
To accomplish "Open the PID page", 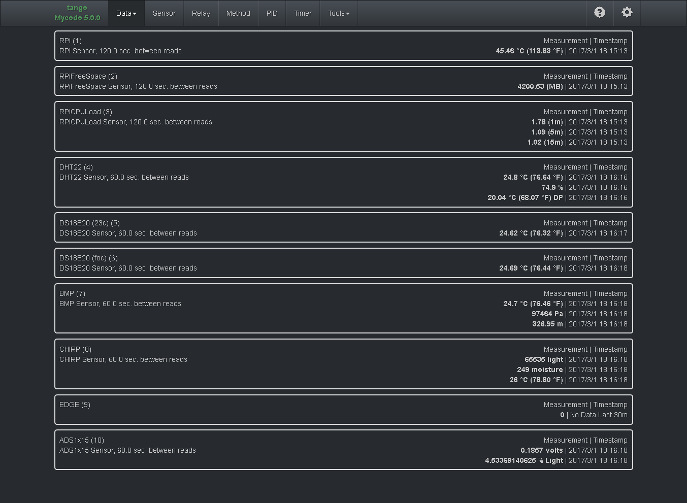I will tap(272, 13).
